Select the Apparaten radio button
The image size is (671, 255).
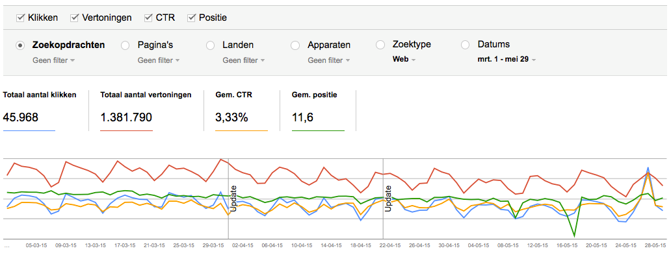[x=295, y=45]
